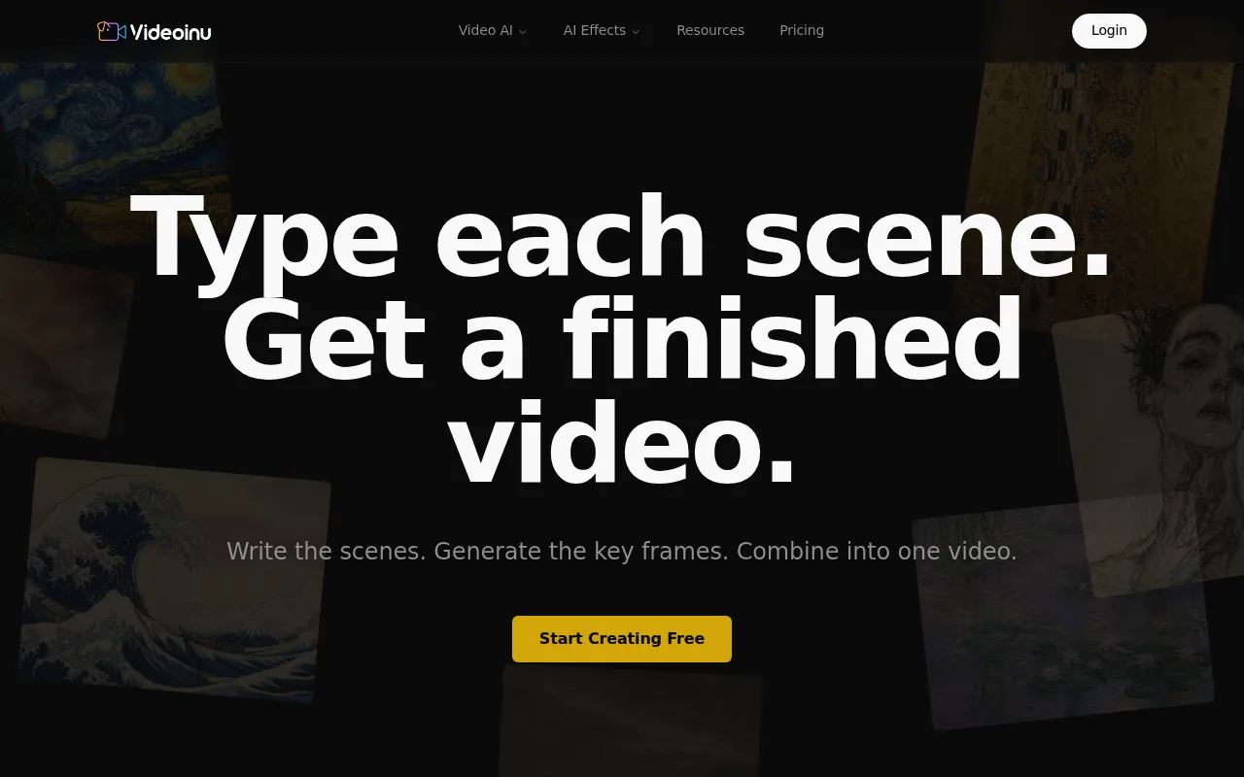Open the Pricing page
Viewport: 1244px width, 777px height.
(x=802, y=30)
